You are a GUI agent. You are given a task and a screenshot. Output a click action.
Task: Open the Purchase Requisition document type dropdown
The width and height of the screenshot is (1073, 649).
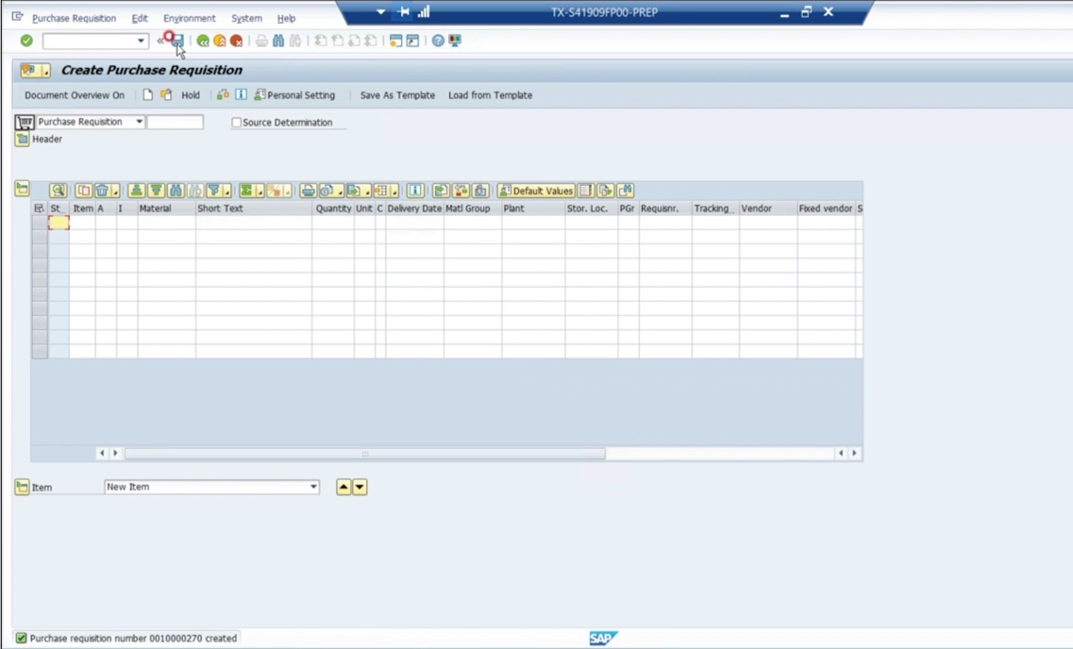tap(139, 122)
